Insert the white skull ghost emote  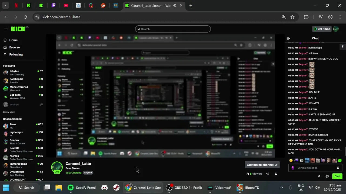click(x=302, y=160)
